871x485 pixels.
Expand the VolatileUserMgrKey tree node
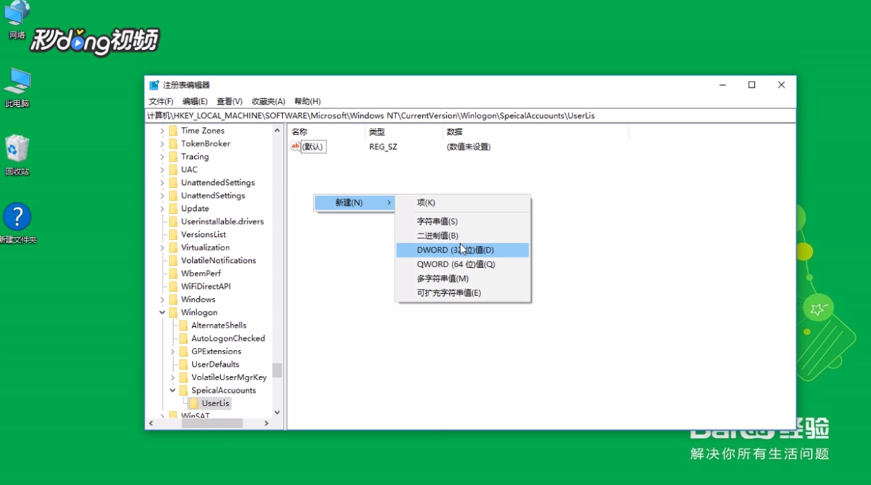[172, 377]
